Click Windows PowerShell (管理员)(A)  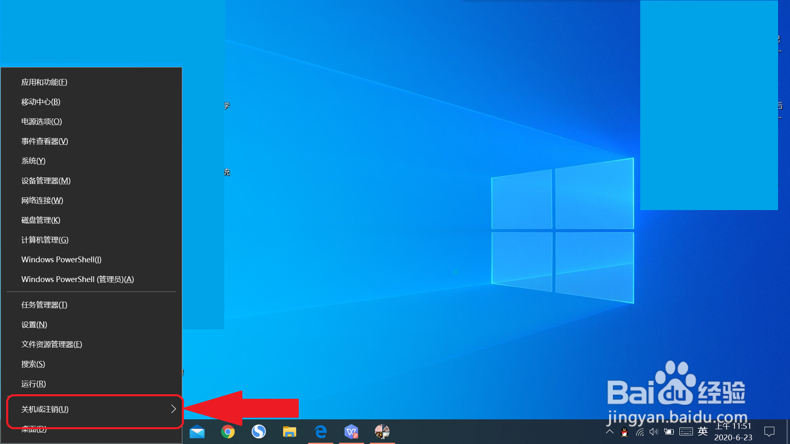click(78, 280)
